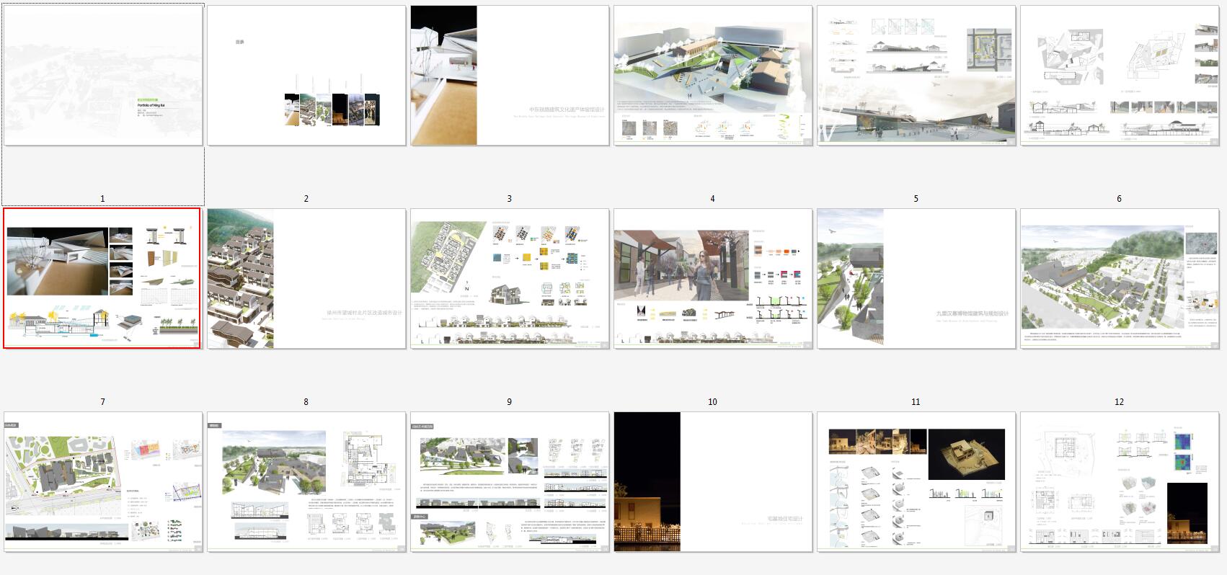1227x575 pixels.
Task: Click the page number label '4'
Action: click(x=712, y=198)
